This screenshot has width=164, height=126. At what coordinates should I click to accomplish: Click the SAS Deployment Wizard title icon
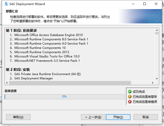(6, 4)
